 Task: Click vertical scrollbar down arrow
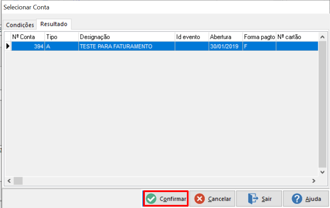[x=322, y=172]
